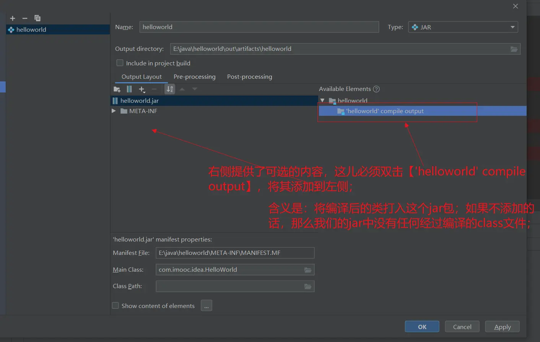Click the add artifact plus icon
The width and height of the screenshot is (540, 342).
[x=13, y=18]
